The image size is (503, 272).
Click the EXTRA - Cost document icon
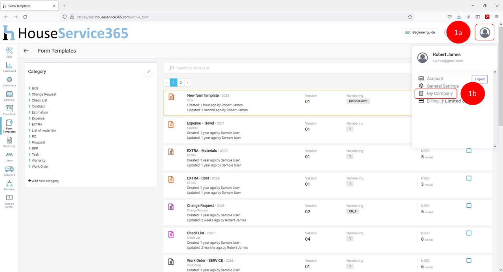tap(171, 179)
